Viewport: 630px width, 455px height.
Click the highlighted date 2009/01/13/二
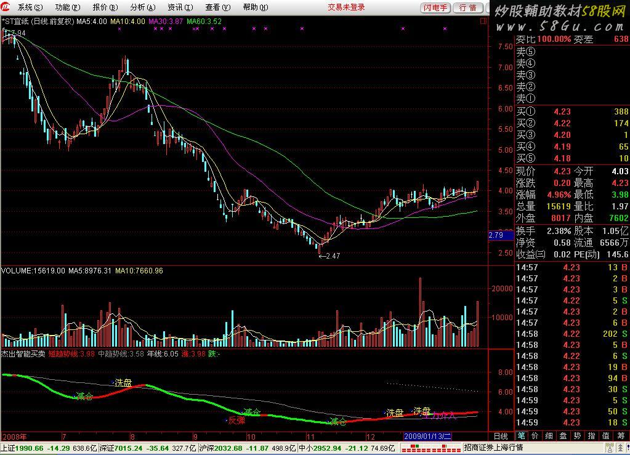point(427,436)
